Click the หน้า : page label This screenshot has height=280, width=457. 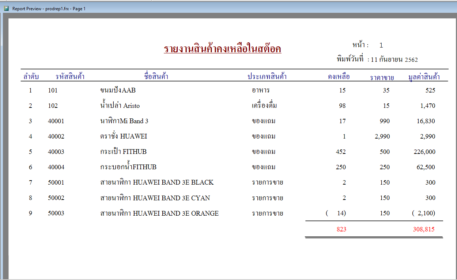(x=360, y=45)
